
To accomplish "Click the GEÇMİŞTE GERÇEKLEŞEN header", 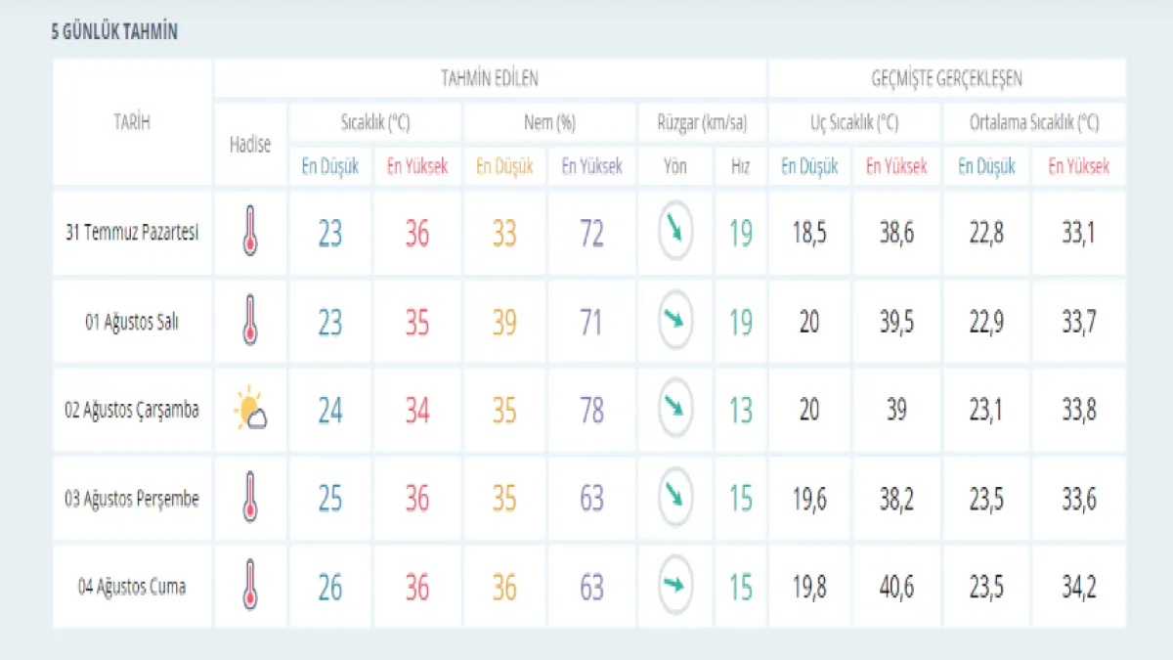I will click(x=946, y=78).
